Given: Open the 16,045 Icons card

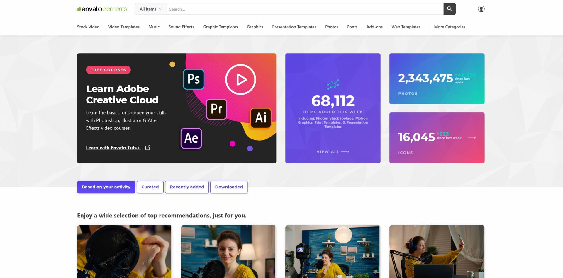Looking at the screenshot, I should 437,138.
